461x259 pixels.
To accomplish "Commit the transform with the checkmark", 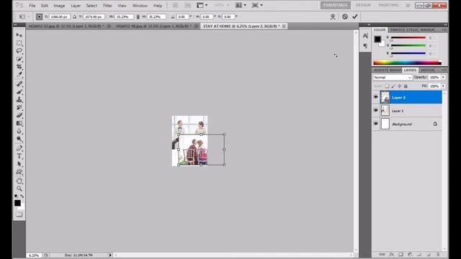I will [355, 17].
